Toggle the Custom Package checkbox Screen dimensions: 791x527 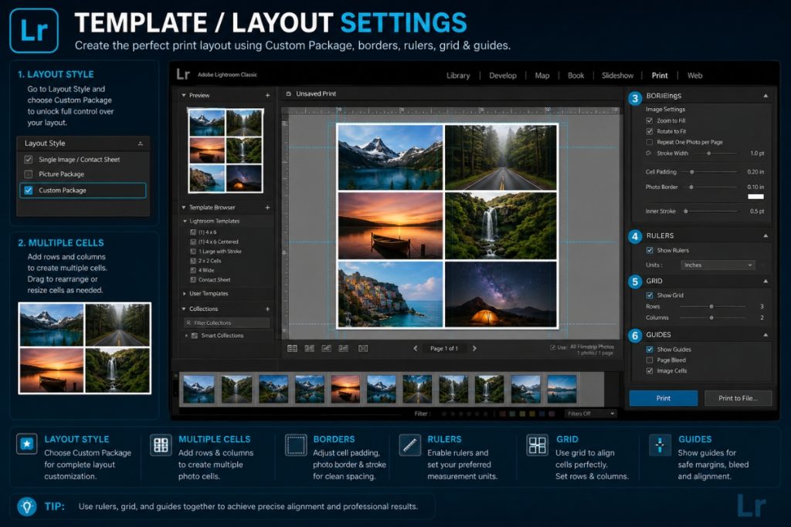(29, 190)
